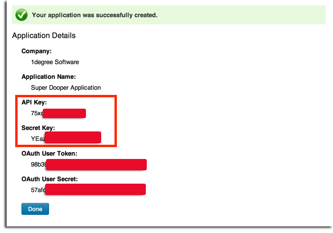Click the Secret Key label

38,128
